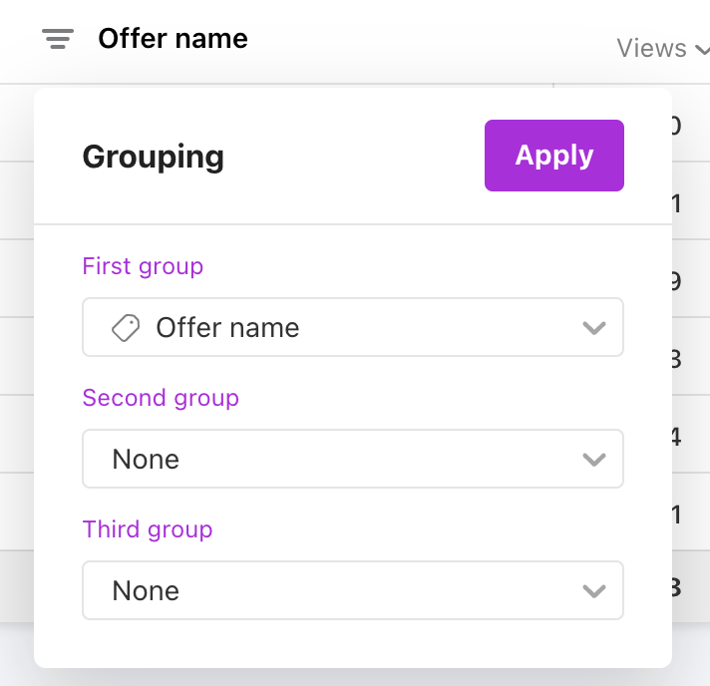Click the small chevron next to Views
Viewport: 710px width, 686px height.
pyautogui.click(x=702, y=49)
